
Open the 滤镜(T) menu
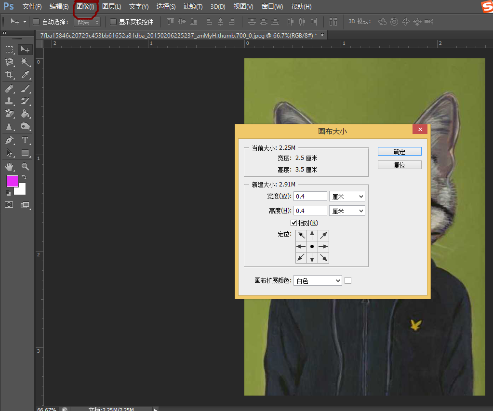(x=193, y=7)
